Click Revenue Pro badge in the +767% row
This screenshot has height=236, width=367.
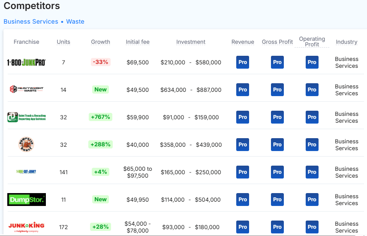point(243,117)
